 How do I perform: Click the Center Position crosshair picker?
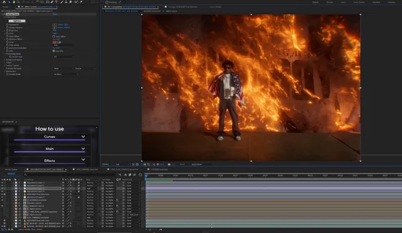click(x=54, y=27)
